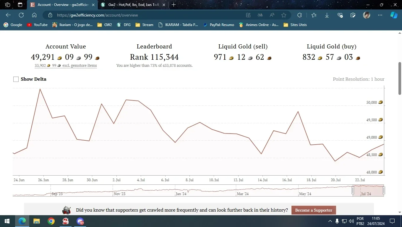Go back to the previous page
Viewport: 402px width, 227px height.
coord(8,15)
